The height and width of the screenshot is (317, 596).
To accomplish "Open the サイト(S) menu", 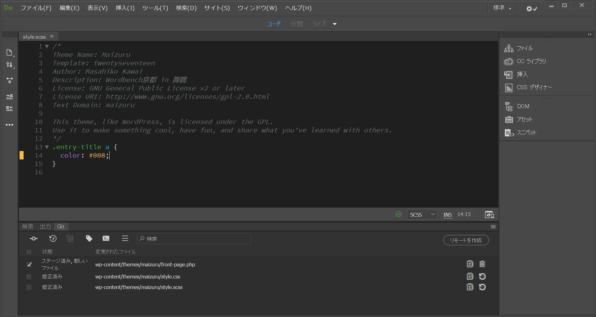I will coord(217,8).
